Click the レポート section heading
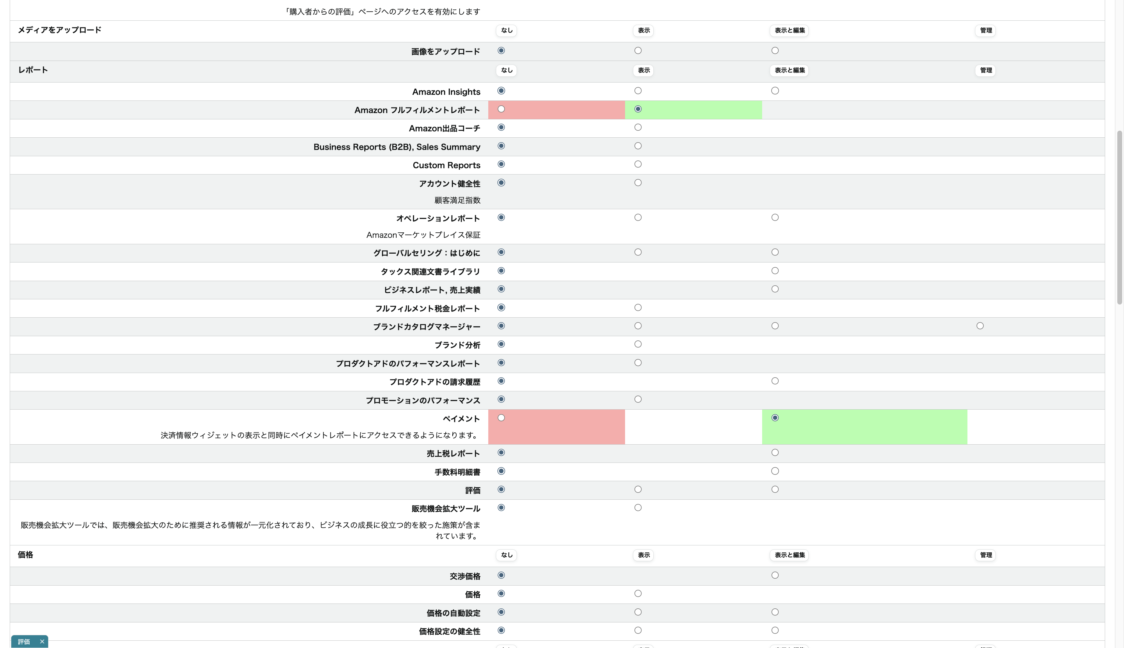The height and width of the screenshot is (648, 1124). (x=33, y=70)
